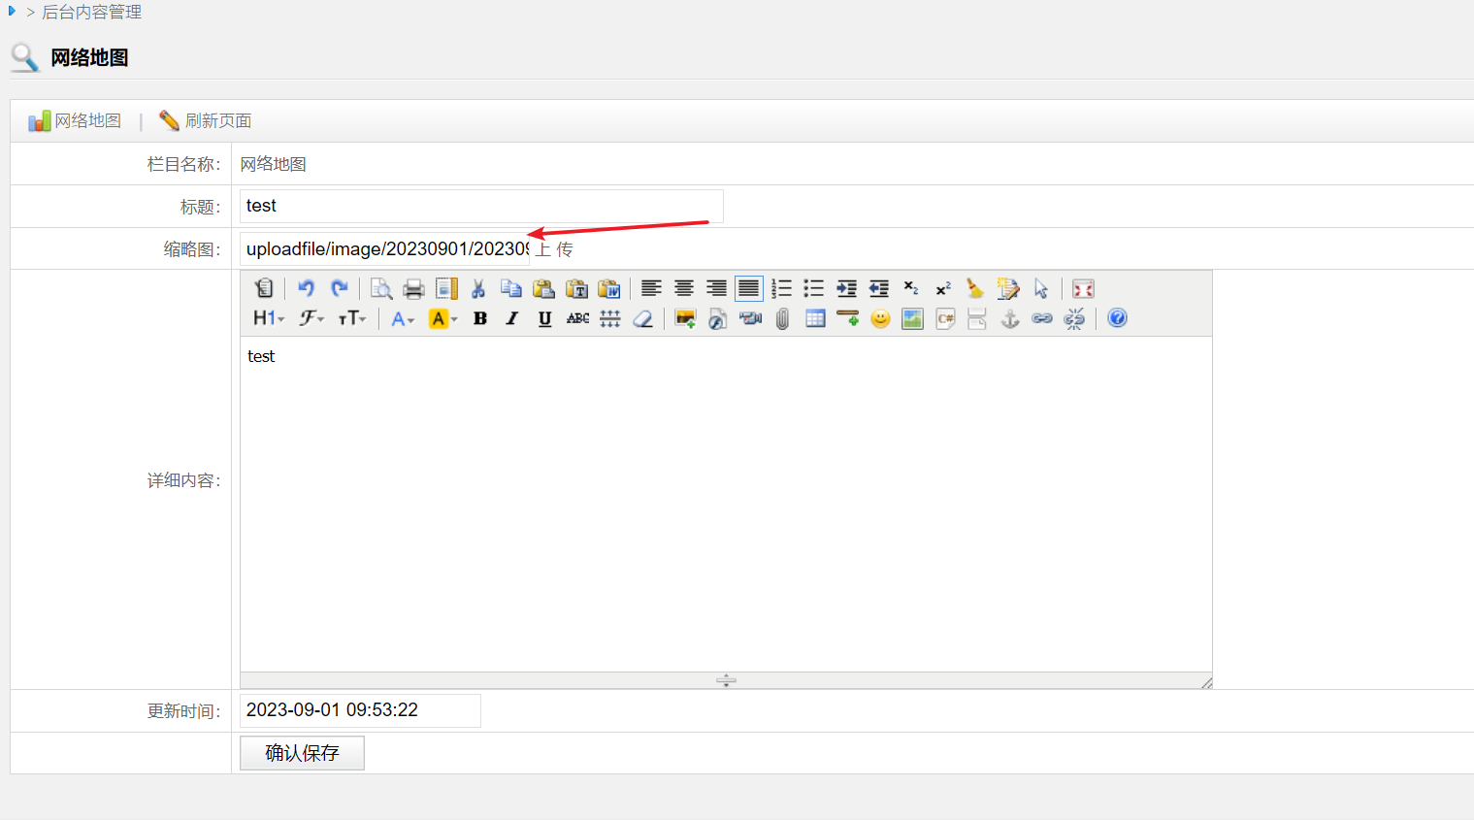Insert code block icon
This screenshot has height=820, width=1474.
tap(945, 318)
